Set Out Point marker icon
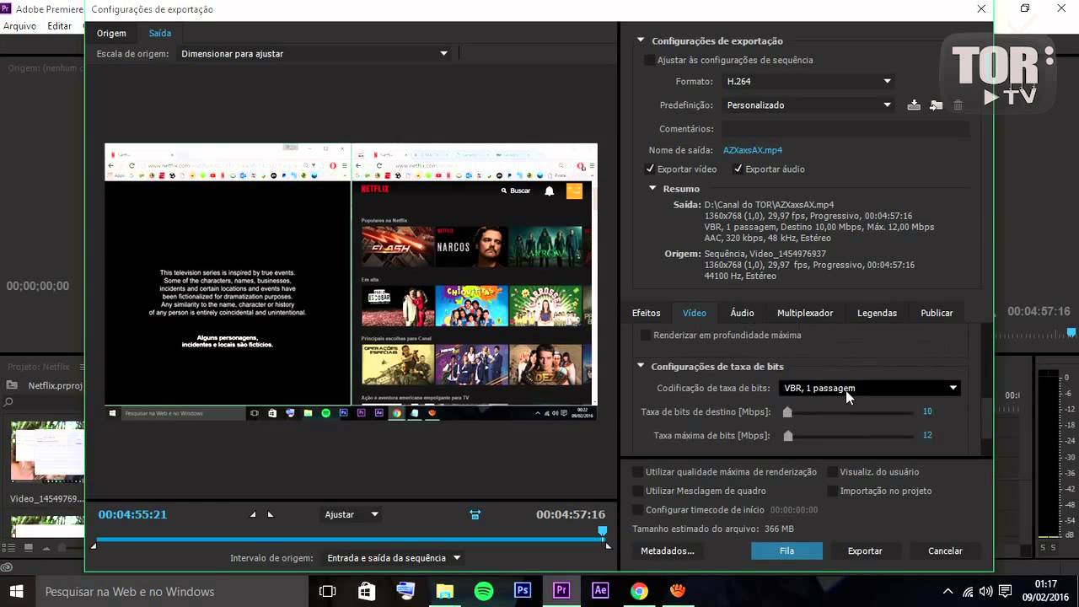1079x607 pixels. (x=271, y=514)
